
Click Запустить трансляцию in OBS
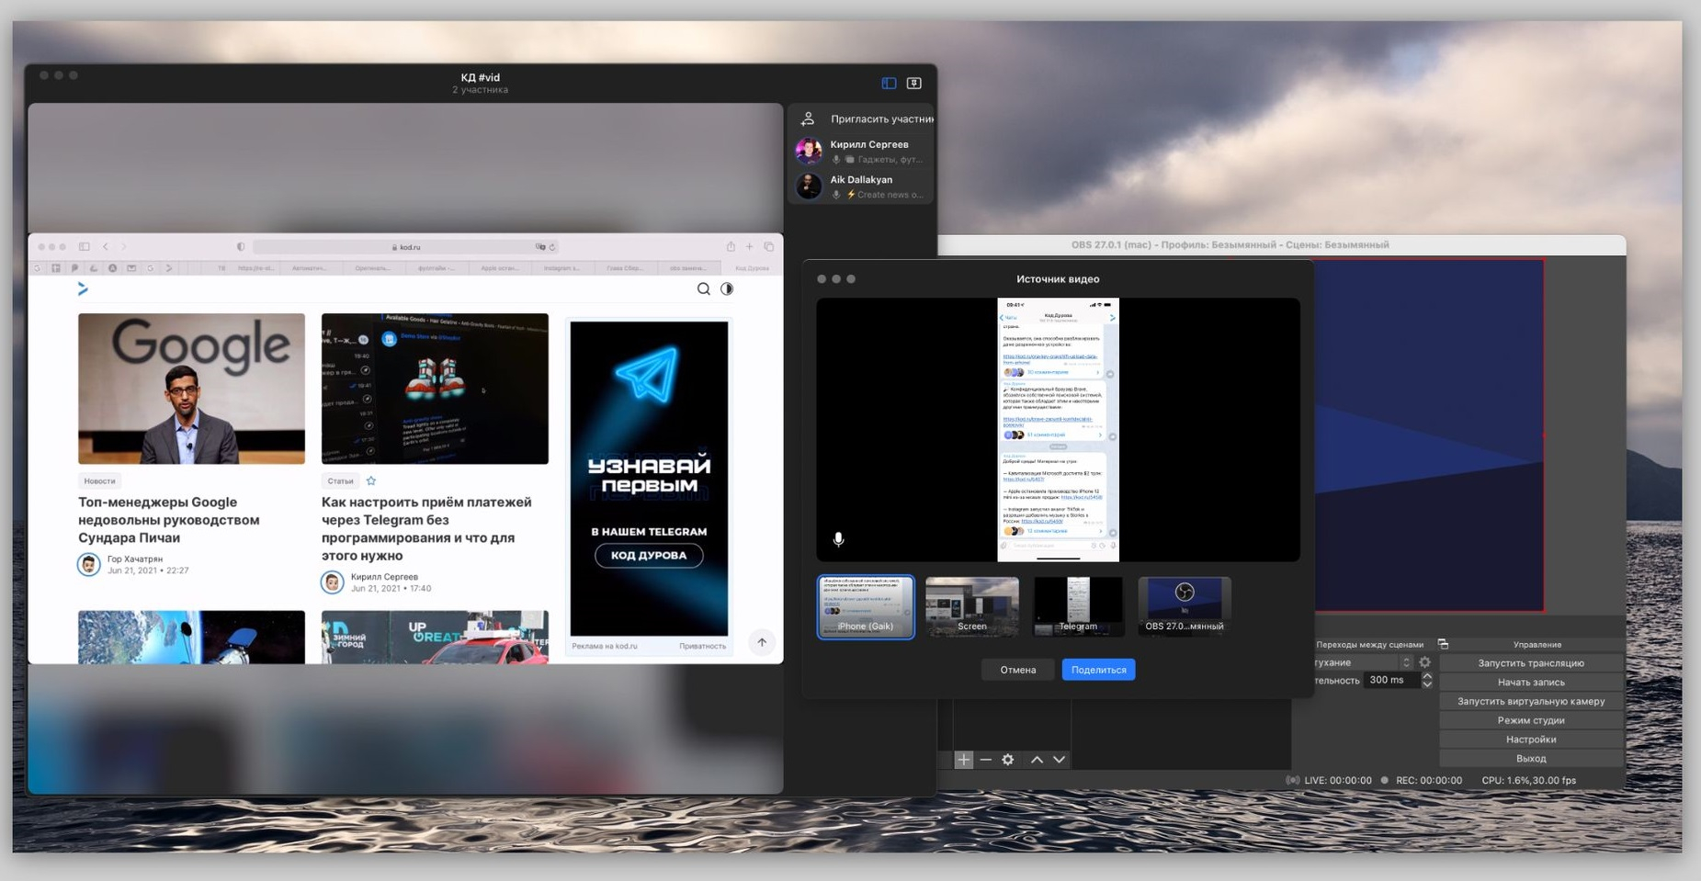point(1531,663)
